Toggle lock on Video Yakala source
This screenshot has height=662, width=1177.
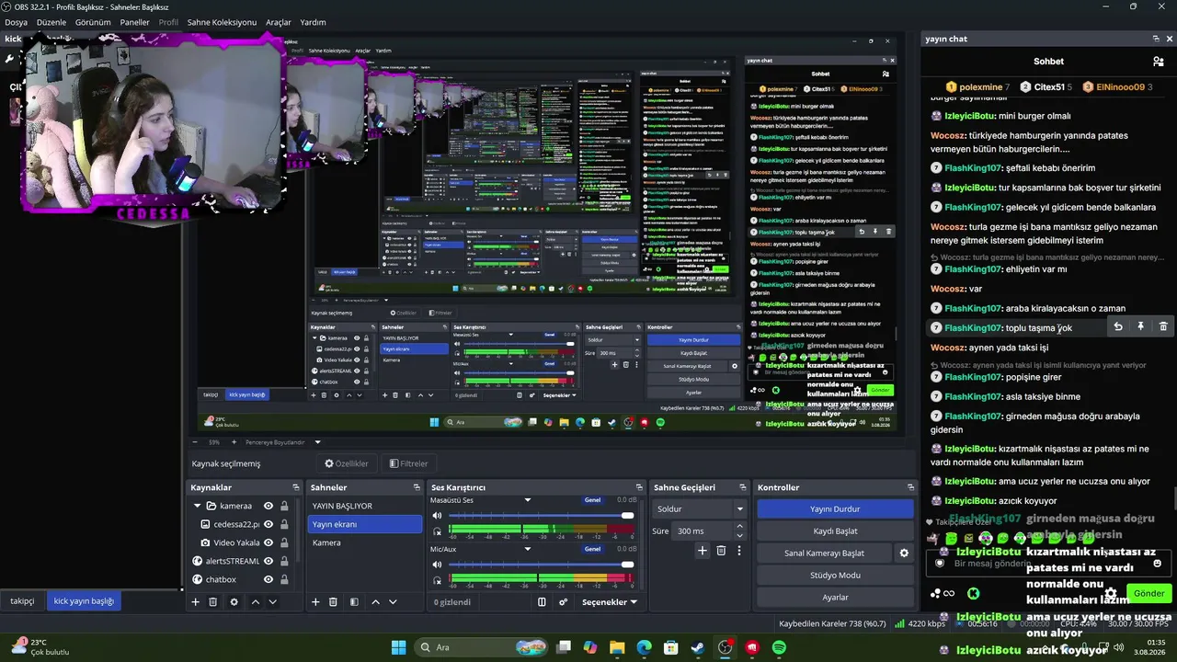284,542
